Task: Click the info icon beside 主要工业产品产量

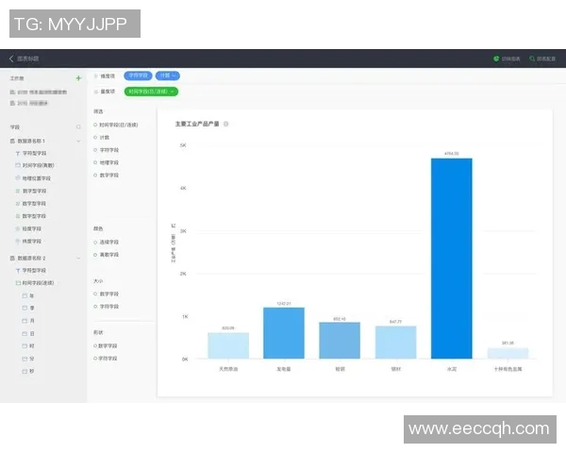Action: click(226, 124)
